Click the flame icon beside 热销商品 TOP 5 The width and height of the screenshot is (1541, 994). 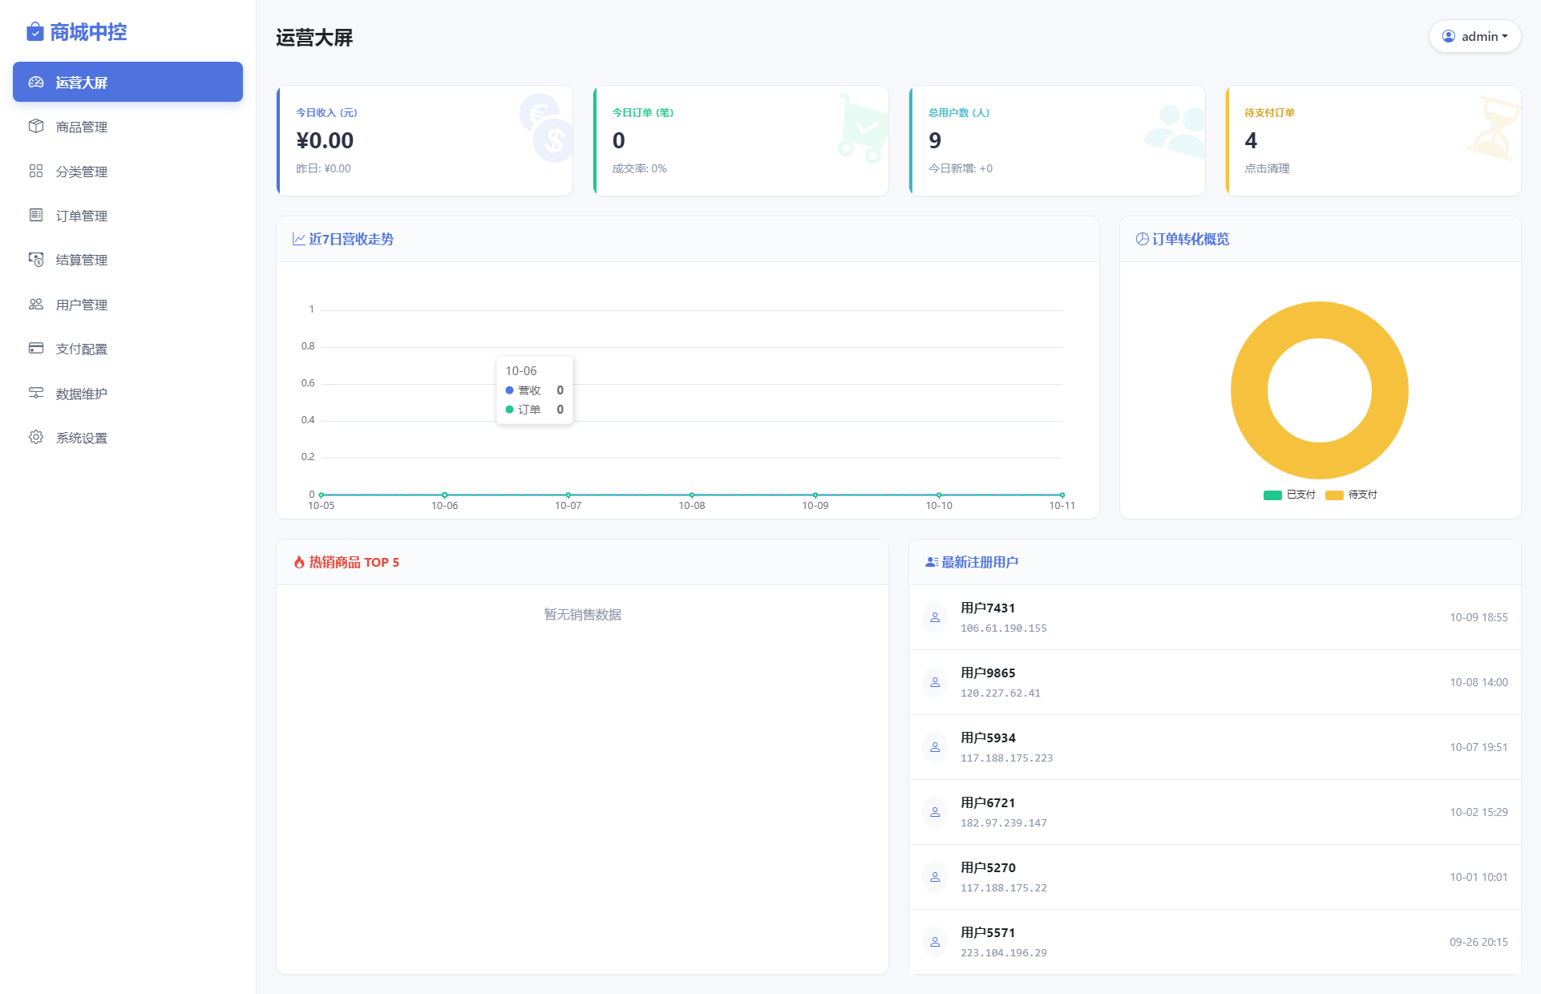pyautogui.click(x=299, y=562)
